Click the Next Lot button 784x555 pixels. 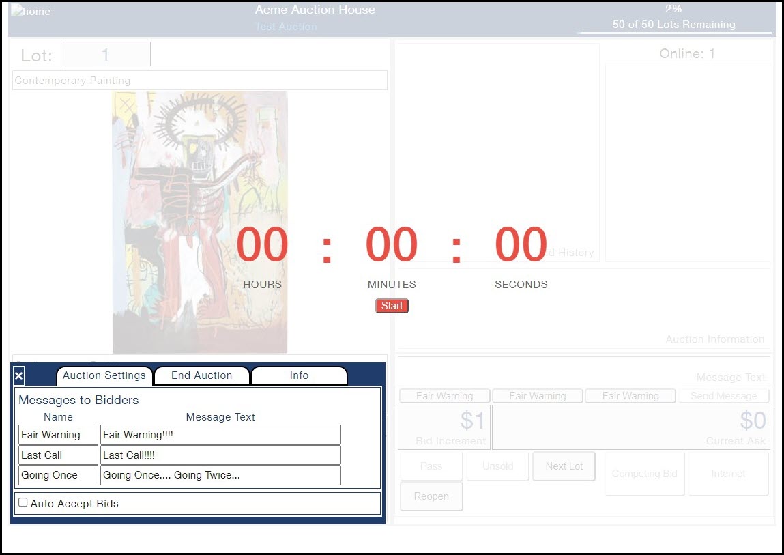click(564, 466)
